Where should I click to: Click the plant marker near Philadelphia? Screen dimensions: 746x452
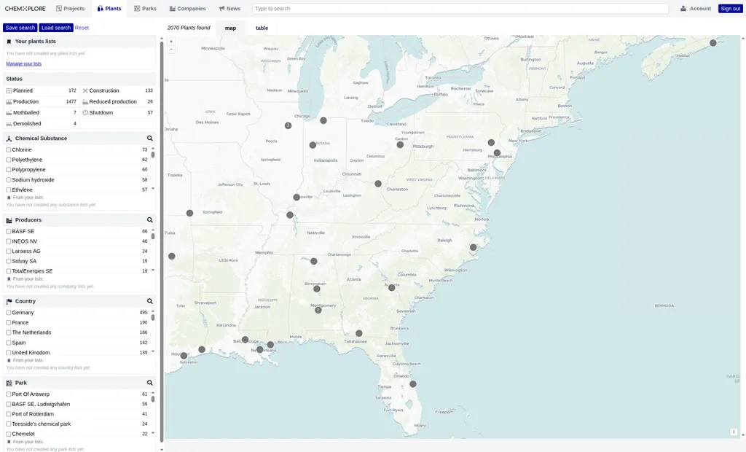point(497,153)
